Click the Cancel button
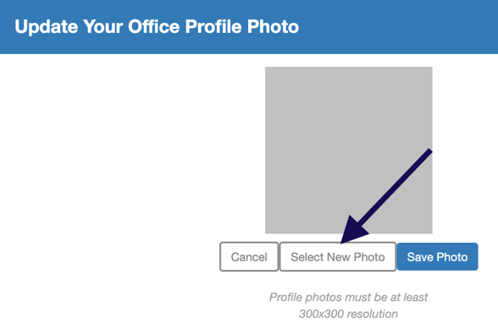The image size is (498, 329). tap(249, 256)
